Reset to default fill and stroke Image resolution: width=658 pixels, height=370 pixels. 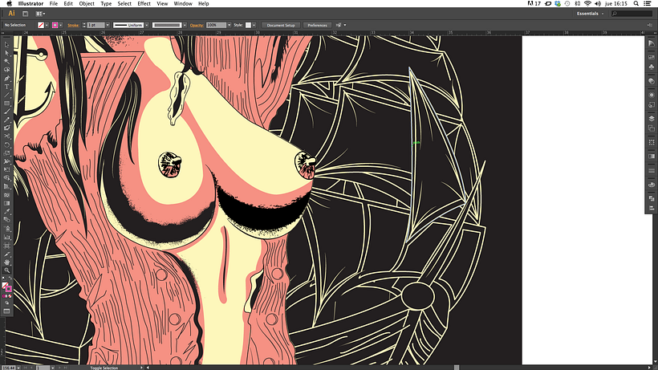click(x=4, y=279)
